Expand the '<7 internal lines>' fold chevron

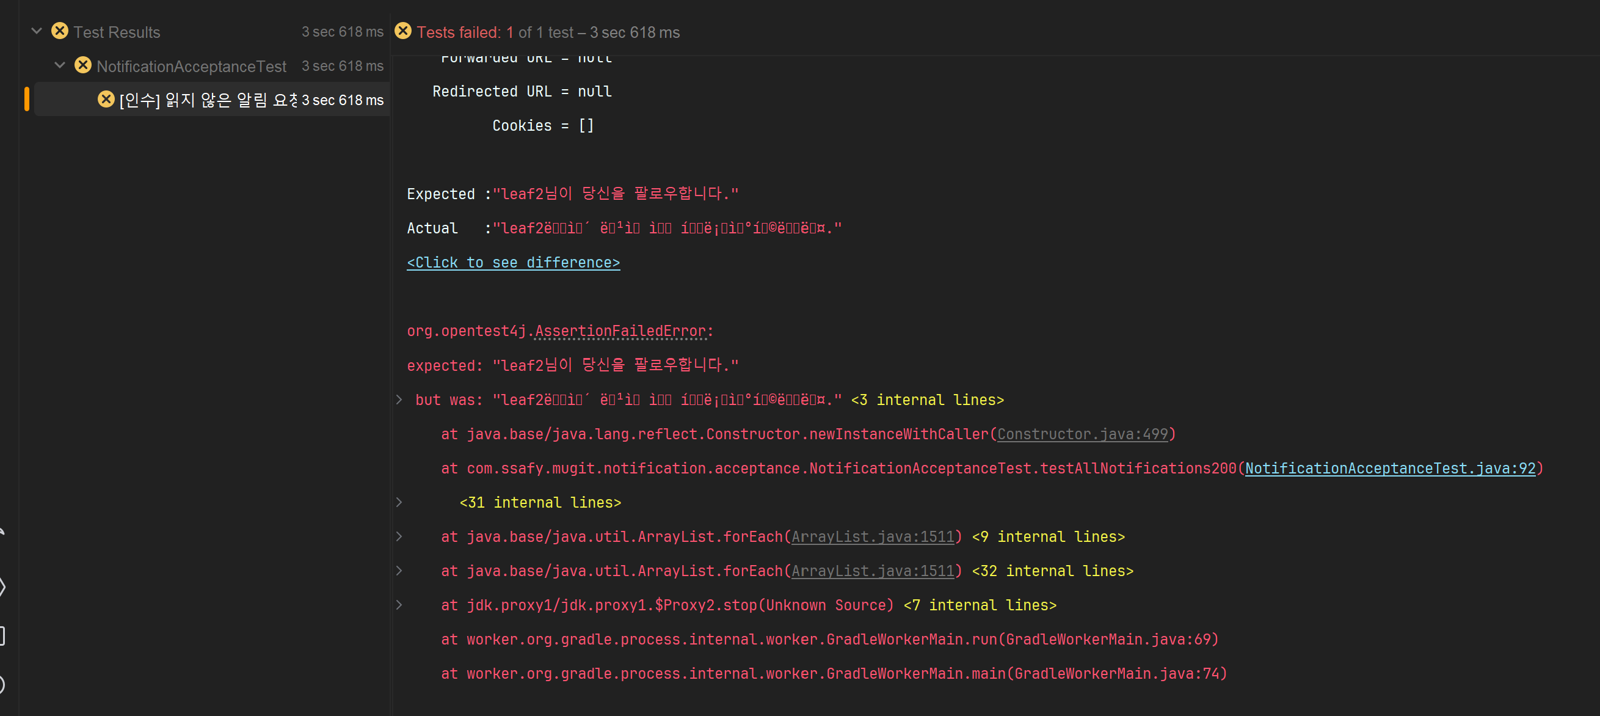399,605
